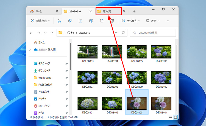Image resolution: width=206 pixels, height=126 pixels.
Task: Click the 28020610の検索 search box
Action: pos(153,33)
